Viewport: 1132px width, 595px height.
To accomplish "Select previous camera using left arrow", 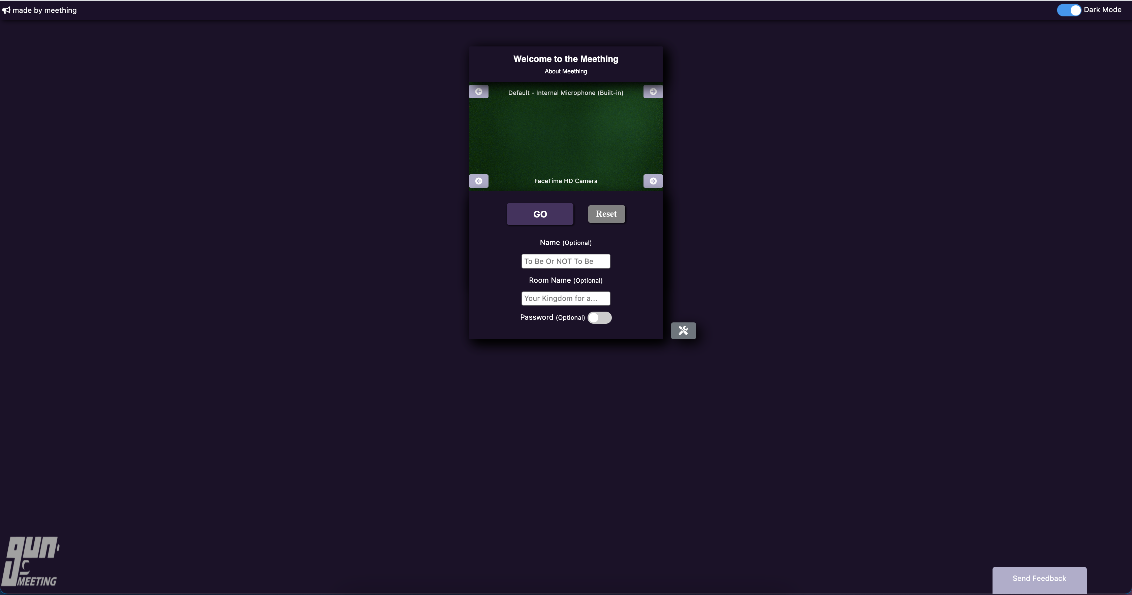I will (478, 181).
